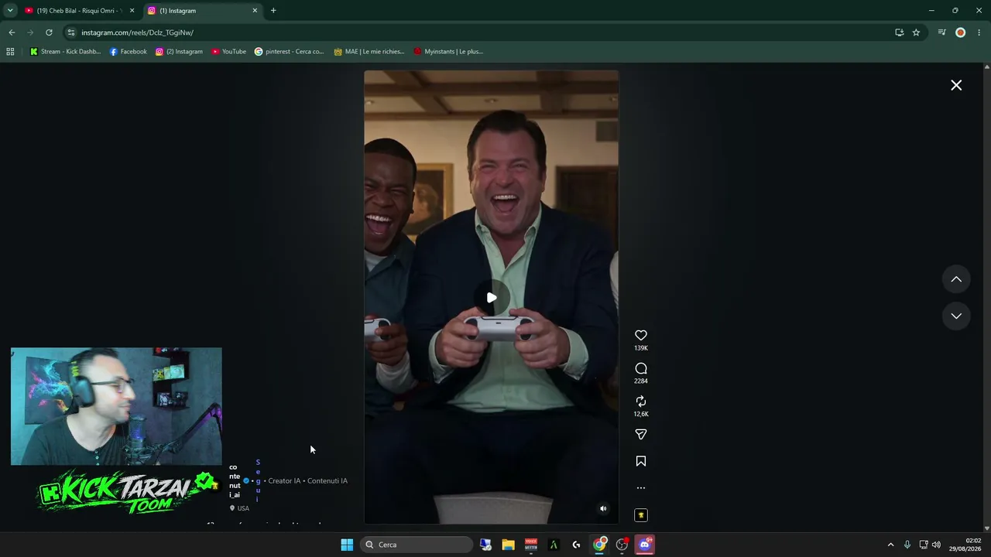Play the paused reel
Screen dimensions: 991x557
click(x=492, y=298)
